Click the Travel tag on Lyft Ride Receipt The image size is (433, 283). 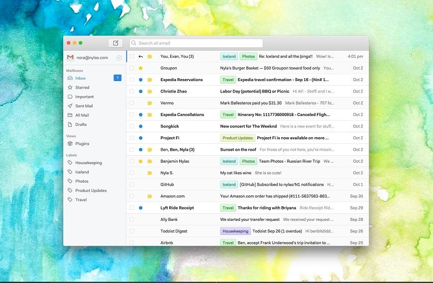coord(228,208)
